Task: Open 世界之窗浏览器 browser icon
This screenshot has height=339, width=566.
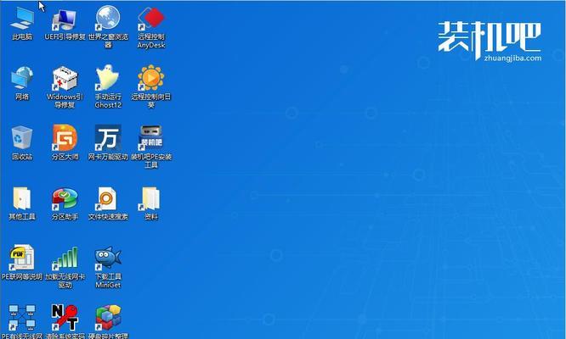Action: (x=108, y=18)
